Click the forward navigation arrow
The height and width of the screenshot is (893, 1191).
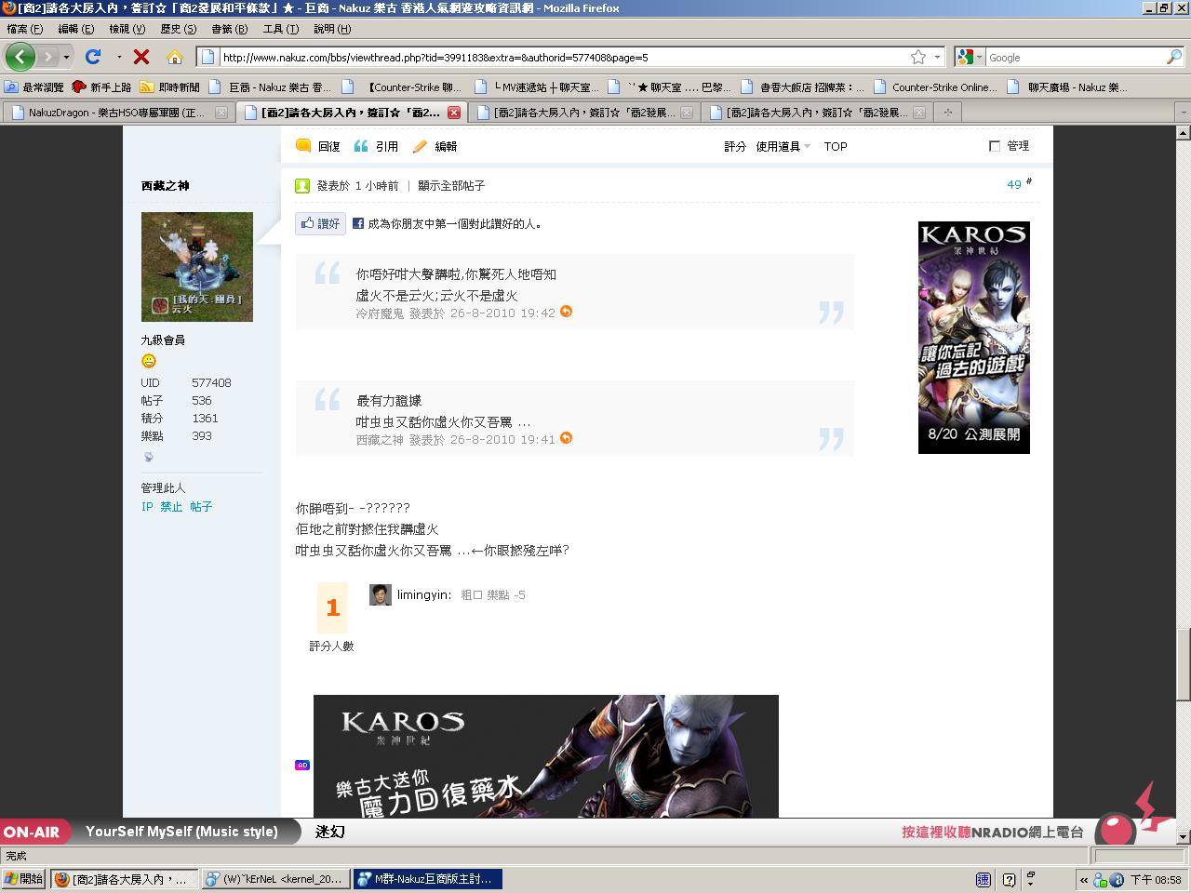pos(48,57)
